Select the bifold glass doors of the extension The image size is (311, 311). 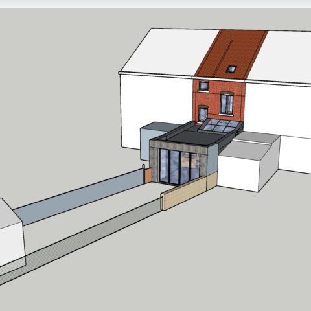point(179,168)
